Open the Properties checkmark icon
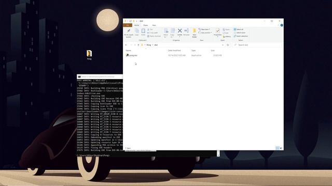Viewport: 332px width, 186px height. coord(217,31)
